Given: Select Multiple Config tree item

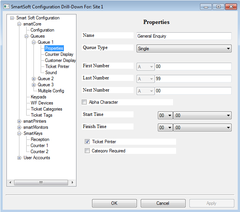Looking at the screenshot, I should click(51, 91).
